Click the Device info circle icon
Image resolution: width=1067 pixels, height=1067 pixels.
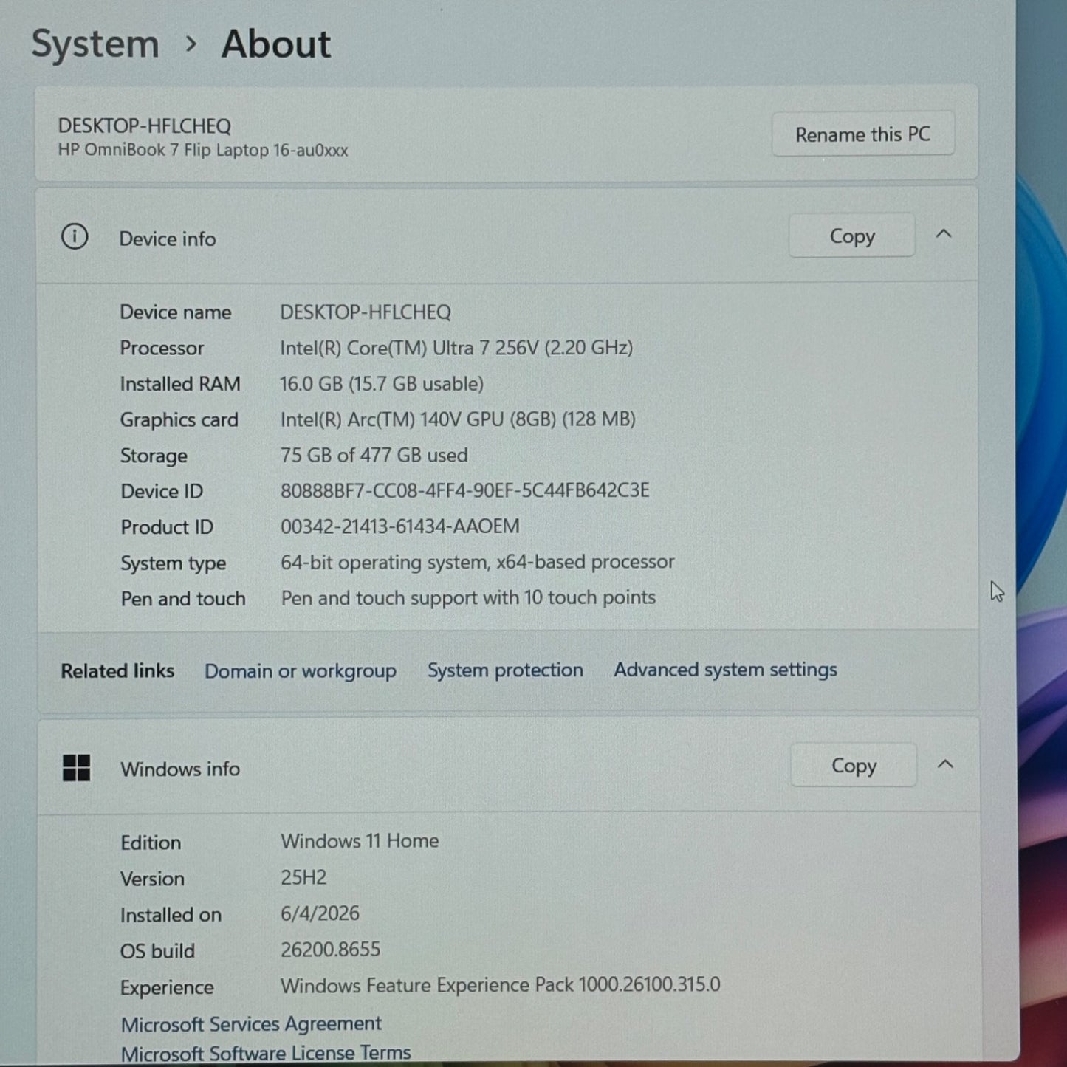(75, 237)
